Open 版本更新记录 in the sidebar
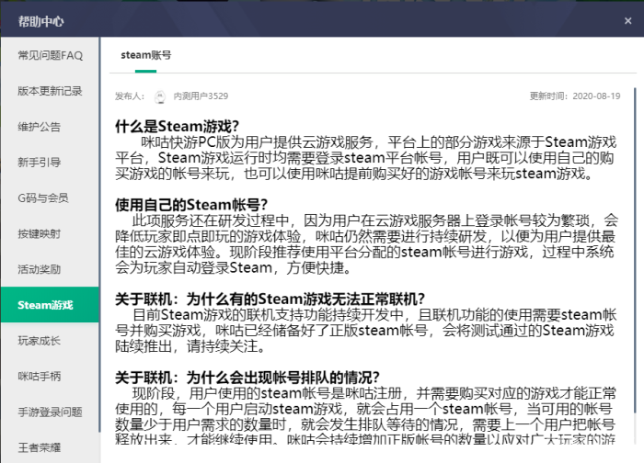 click(50, 91)
